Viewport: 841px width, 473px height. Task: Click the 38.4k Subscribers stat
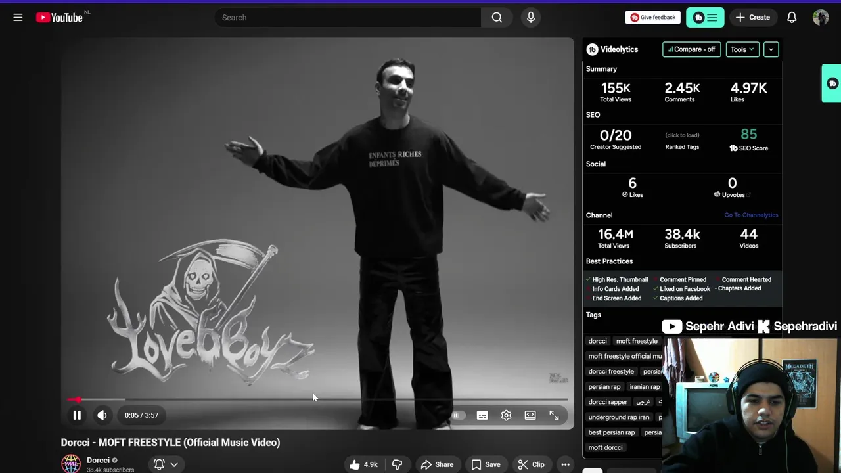(x=682, y=238)
